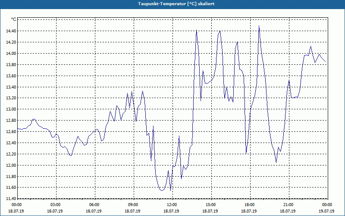Select the 06:00 time label
Screen dimensions: 345x216
pyautogui.click(x=94, y=205)
